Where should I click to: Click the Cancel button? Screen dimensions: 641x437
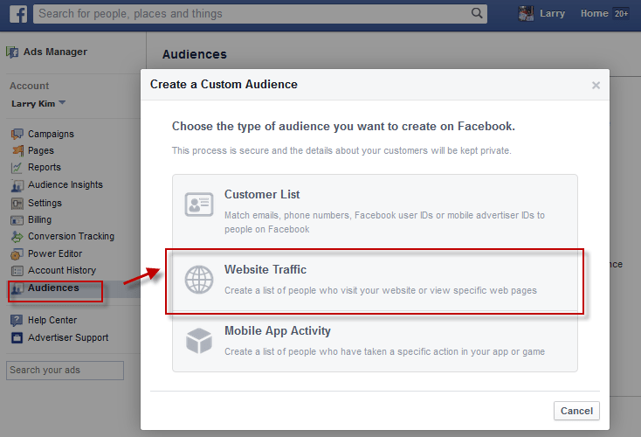coord(576,411)
